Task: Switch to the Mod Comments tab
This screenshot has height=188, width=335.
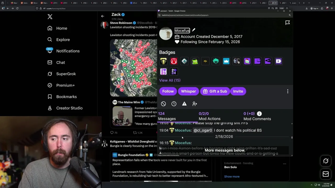Action: click(257, 116)
